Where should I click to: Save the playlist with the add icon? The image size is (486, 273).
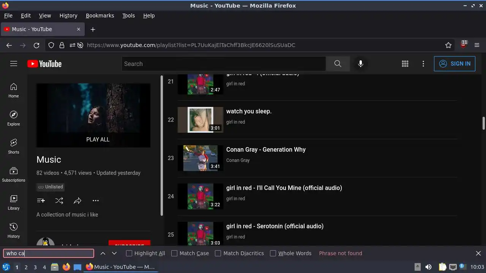[41, 201]
